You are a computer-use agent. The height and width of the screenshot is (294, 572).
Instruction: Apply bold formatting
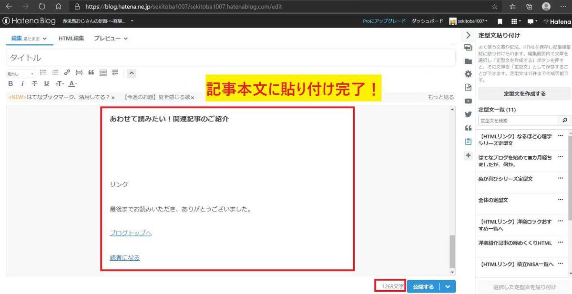10,84
